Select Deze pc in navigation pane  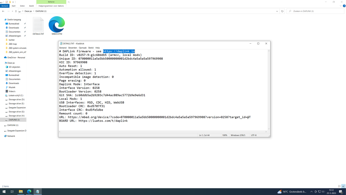tap(11, 63)
